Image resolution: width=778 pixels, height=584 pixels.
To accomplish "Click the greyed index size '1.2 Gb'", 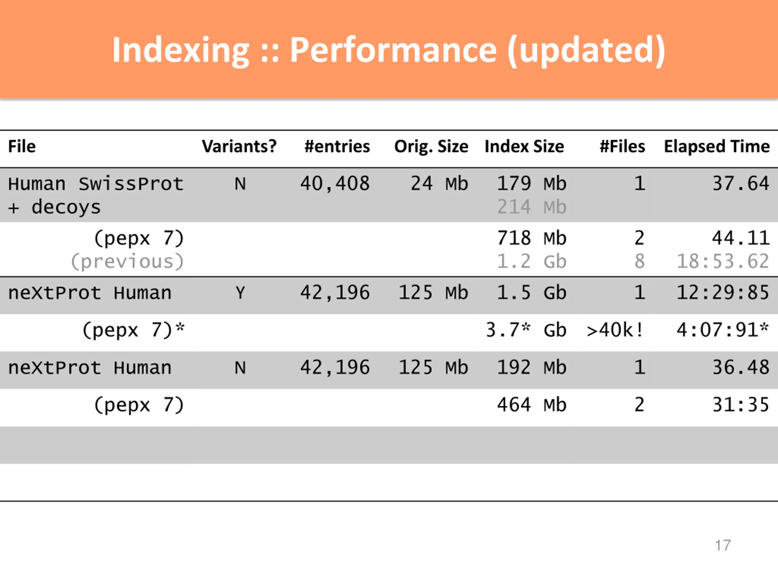I will [x=532, y=262].
